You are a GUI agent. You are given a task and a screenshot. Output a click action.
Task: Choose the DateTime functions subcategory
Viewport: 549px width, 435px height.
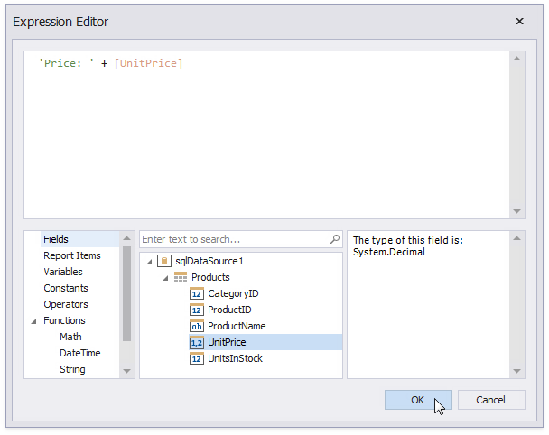tap(80, 353)
